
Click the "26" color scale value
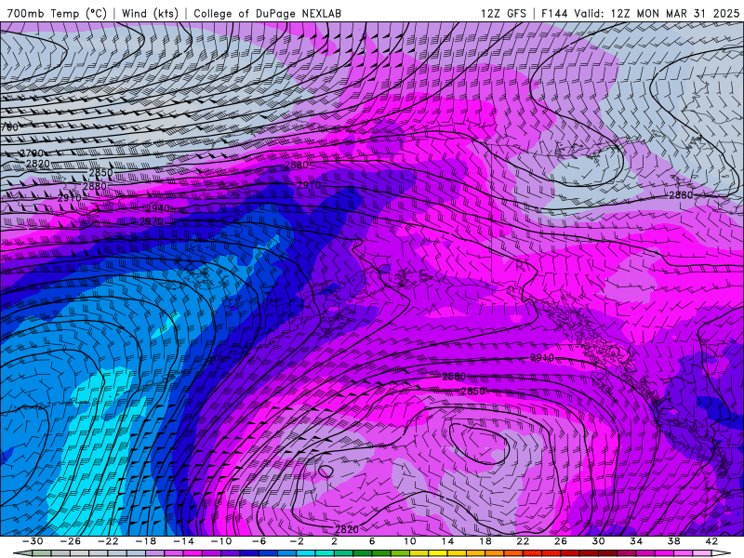(561, 541)
